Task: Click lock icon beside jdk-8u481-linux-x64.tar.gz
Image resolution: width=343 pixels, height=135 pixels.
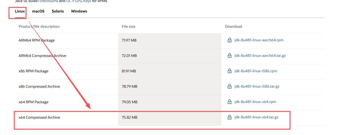Action: click(229, 117)
